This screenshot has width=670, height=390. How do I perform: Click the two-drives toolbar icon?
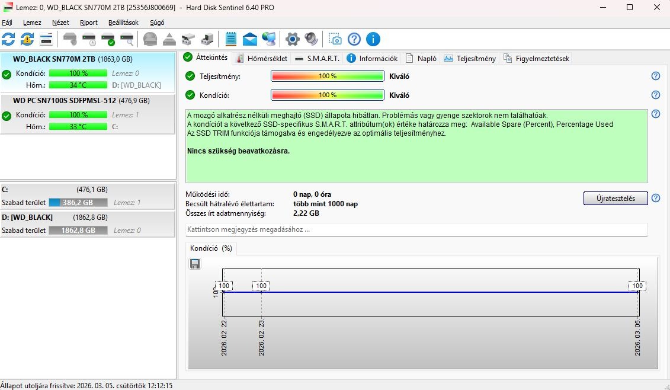coord(188,39)
